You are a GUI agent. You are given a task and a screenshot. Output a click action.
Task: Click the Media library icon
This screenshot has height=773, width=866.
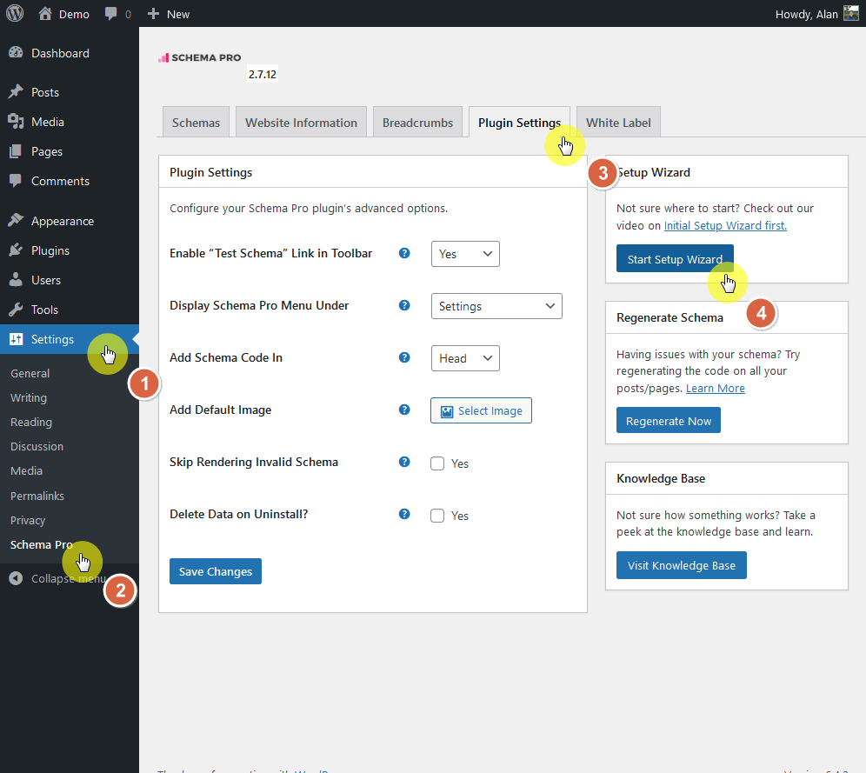16,122
